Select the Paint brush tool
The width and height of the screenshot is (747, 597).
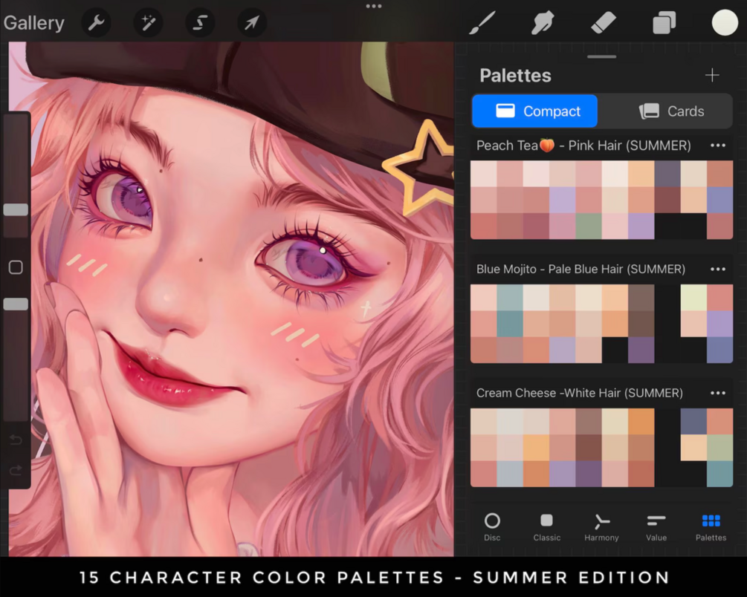482,22
